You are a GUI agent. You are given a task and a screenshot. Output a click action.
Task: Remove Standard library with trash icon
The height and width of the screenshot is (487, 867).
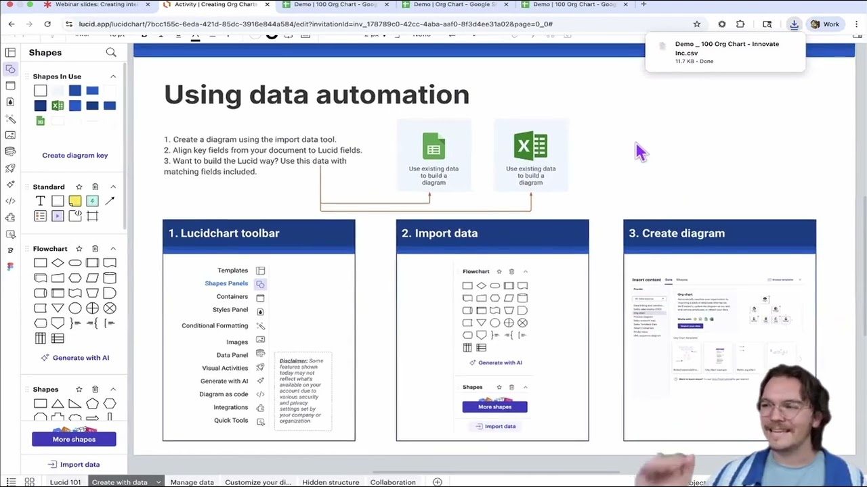click(95, 187)
